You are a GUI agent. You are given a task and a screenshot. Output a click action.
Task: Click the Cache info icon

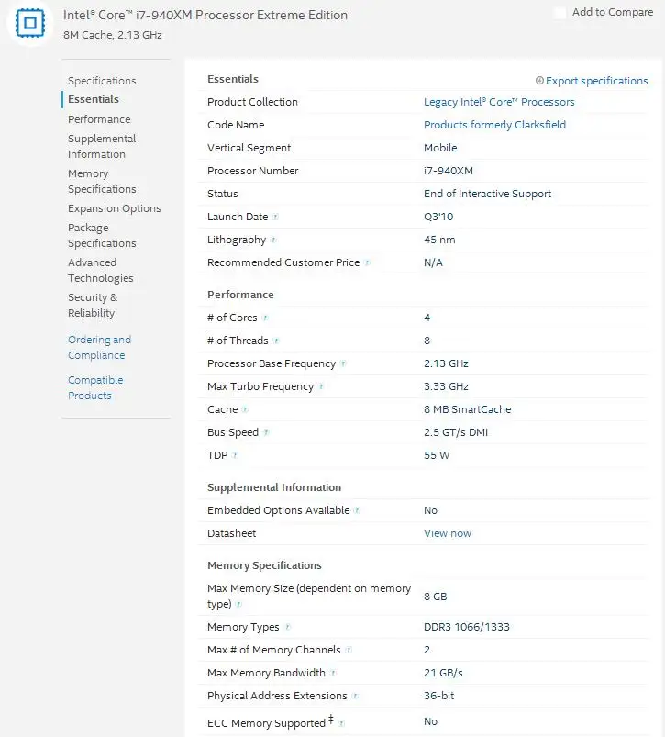pyautogui.click(x=245, y=410)
